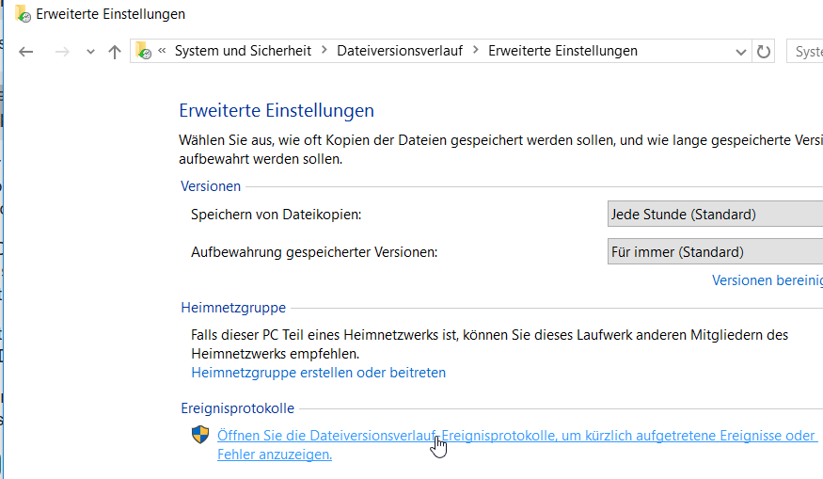This screenshot has width=823, height=479.
Task: Go up one level with the up arrow
Action: pos(115,52)
